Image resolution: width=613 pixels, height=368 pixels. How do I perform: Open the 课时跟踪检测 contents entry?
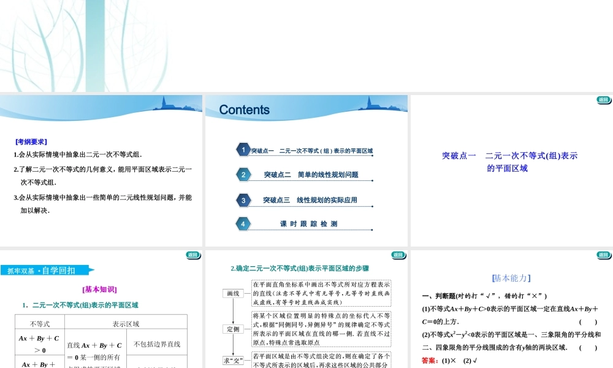pyautogui.click(x=310, y=224)
